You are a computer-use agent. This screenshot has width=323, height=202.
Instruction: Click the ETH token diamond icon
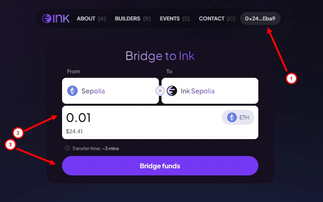232,118
